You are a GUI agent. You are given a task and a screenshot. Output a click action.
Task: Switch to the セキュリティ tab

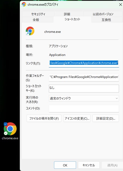[x=38, y=14]
